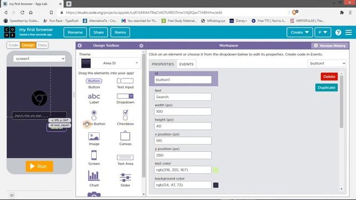
Task: Pick the Screen element icon
Action: tap(94, 155)
